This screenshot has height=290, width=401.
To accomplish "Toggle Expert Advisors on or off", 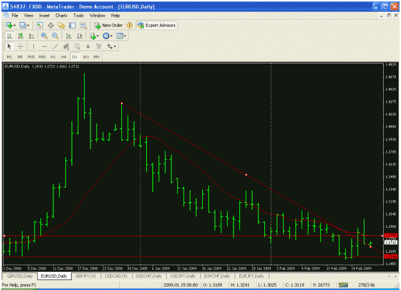I will pyautogui.click(x=157, y=25).
